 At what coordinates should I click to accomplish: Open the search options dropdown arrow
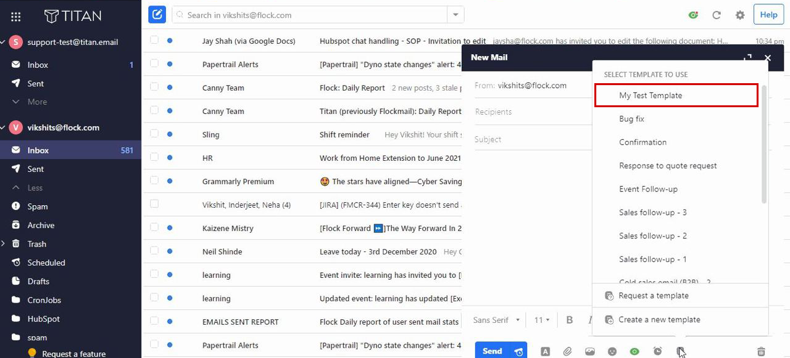(x=455, y=15)
